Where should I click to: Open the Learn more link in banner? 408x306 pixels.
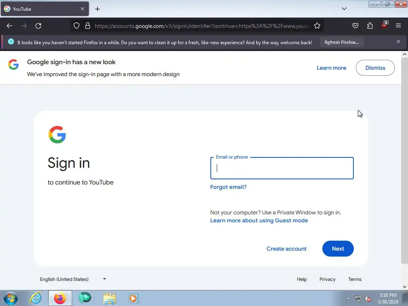pyautogui.click(x=331, y=68)
